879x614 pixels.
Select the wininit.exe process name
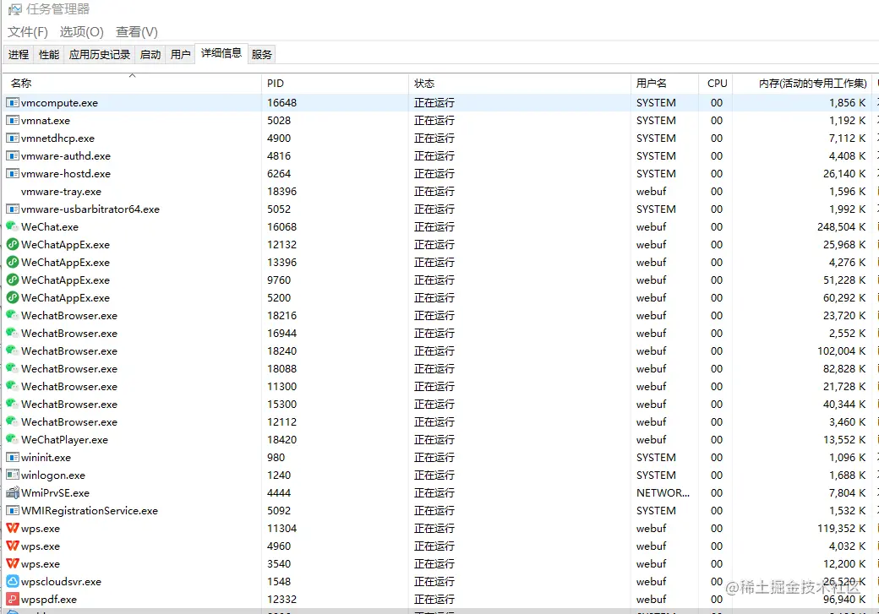[46, 458]
